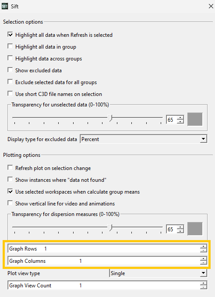Raise unselected data transparency spinner value

(x=180, y=118)
